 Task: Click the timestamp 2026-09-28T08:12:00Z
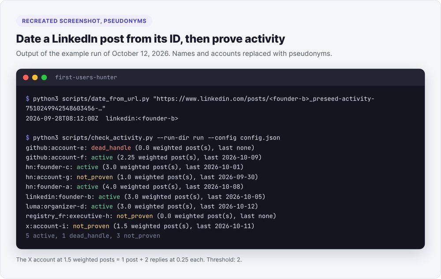[62, 118]
